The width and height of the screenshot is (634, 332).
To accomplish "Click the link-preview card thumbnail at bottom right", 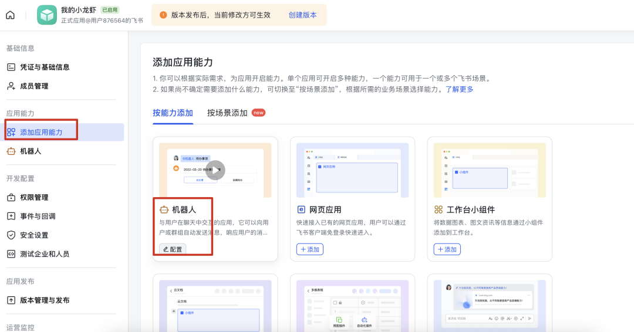I will tap(490, 306).
